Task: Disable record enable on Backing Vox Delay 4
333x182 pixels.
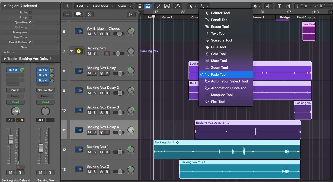Action: pos(107,132)
